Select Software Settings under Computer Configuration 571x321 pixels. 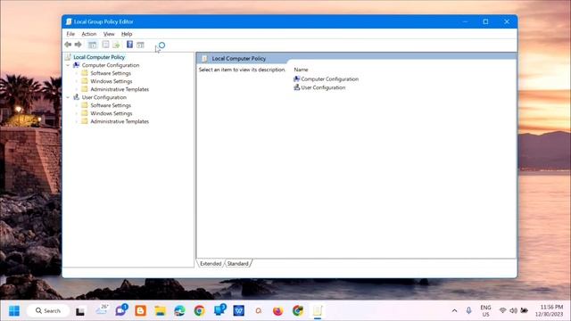111,73
